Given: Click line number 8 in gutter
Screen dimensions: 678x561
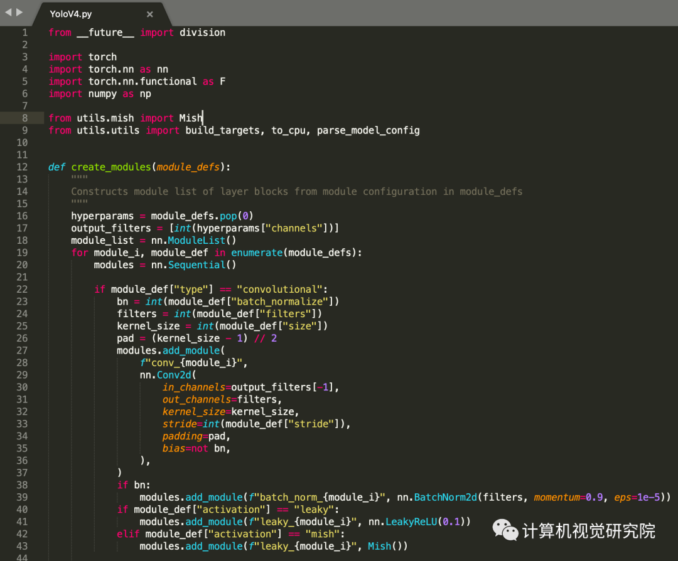Looking at the screenshot, I should (24, 118).
